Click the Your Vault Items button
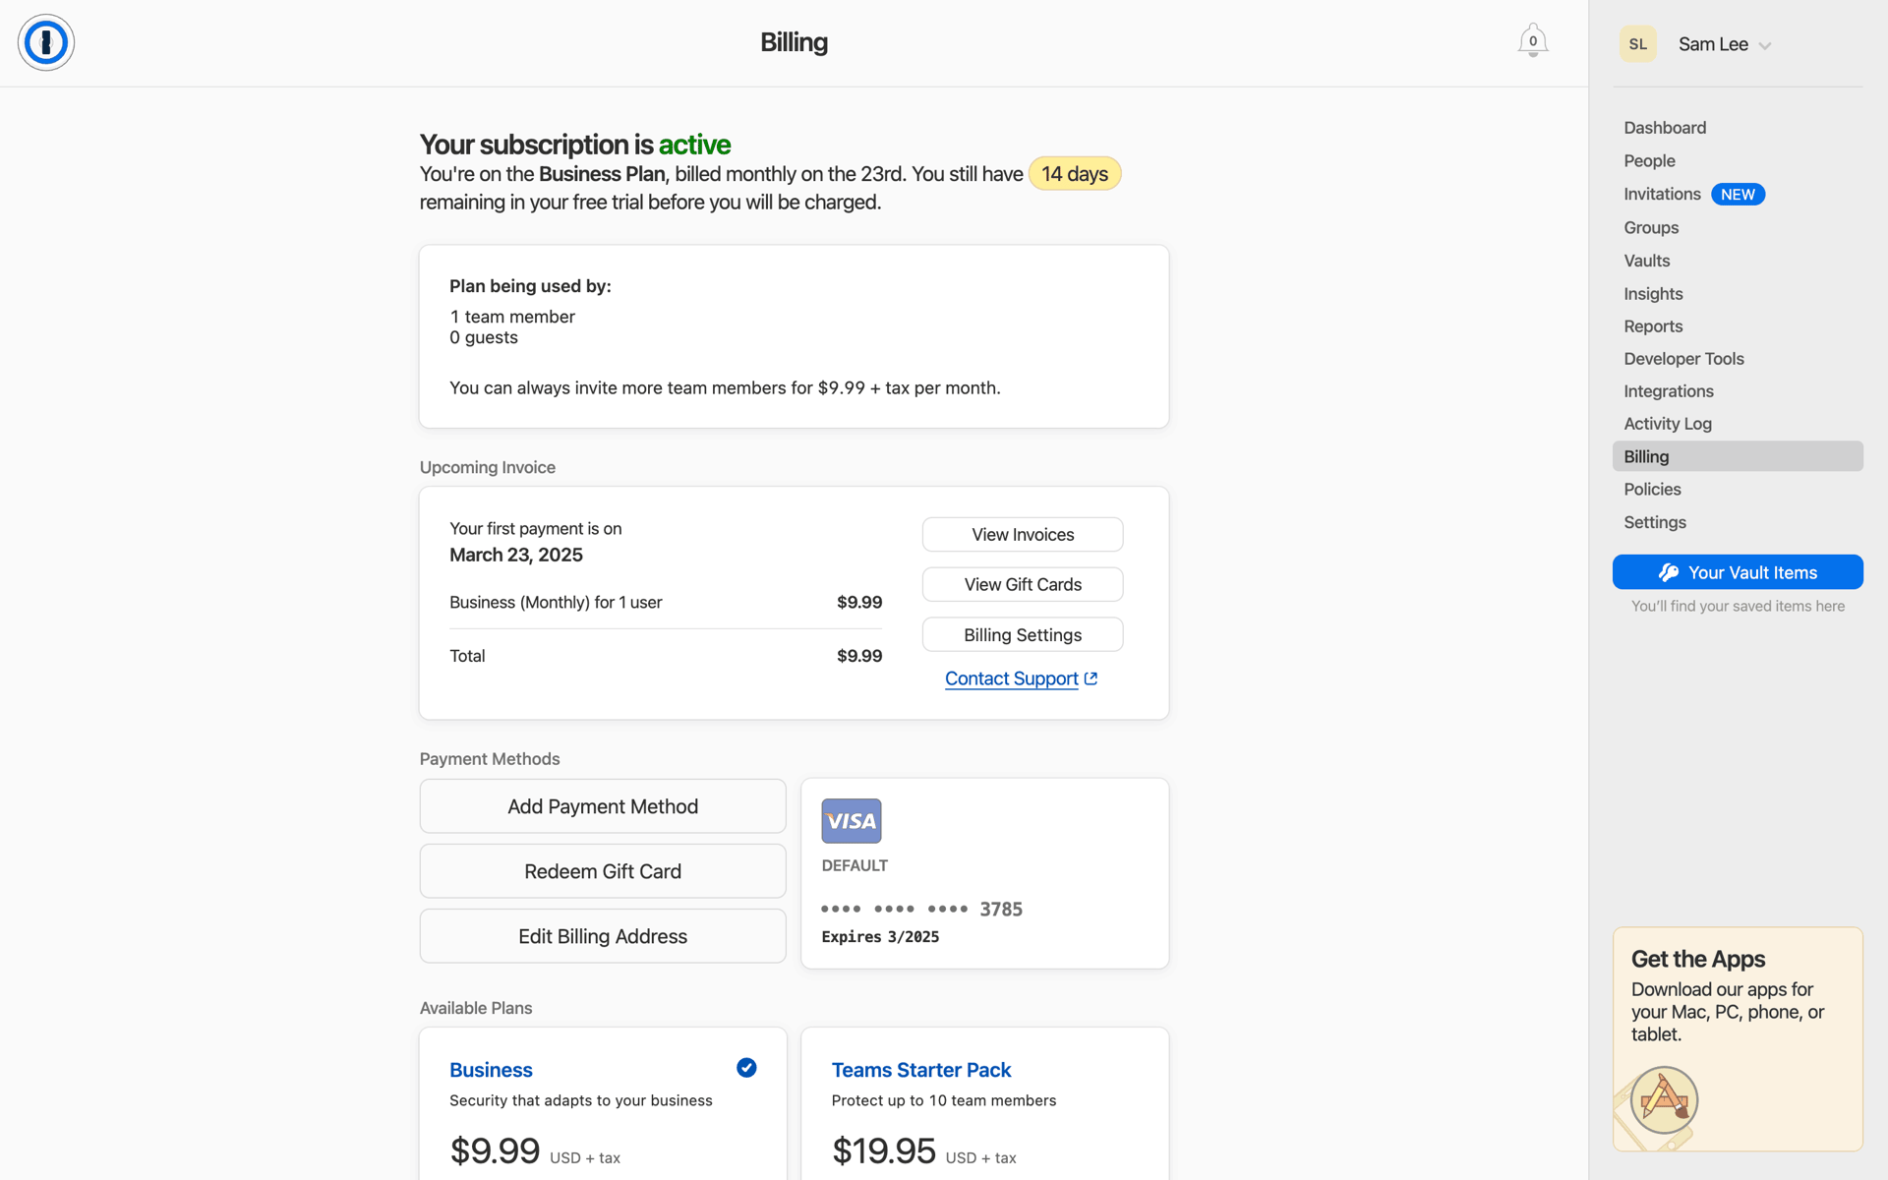 [1738, 572]
